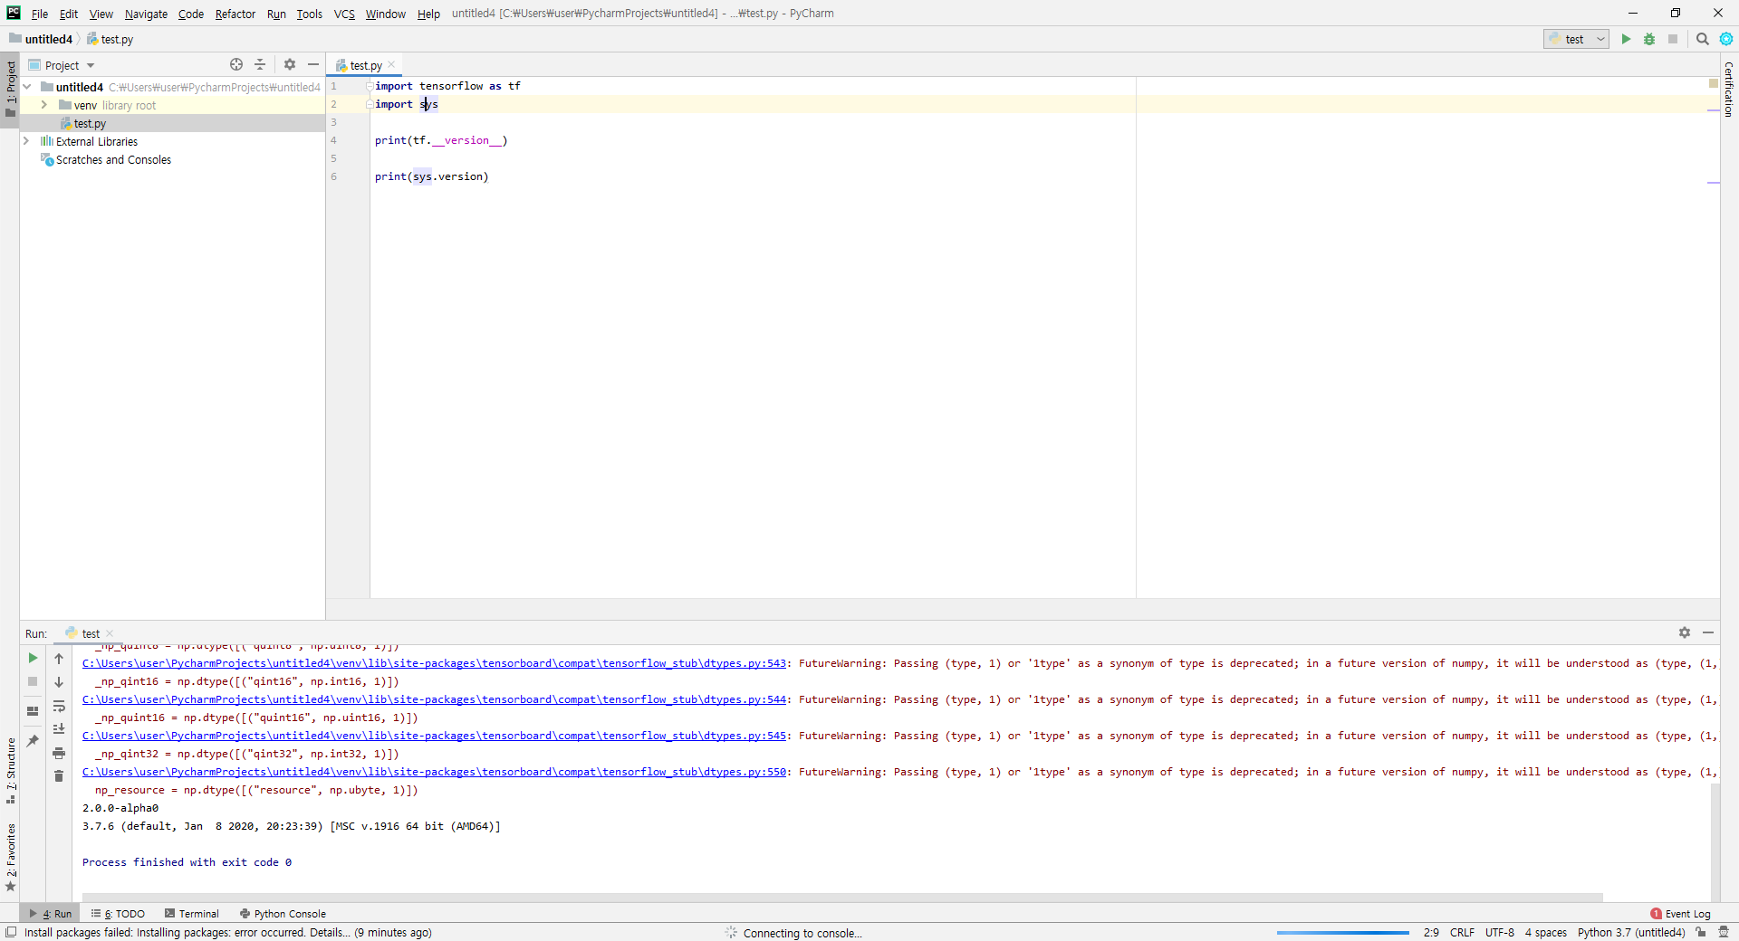The image size is (1739, 941).
Task: Collapse all nodes in the Project panel
Action: point(260,64)
